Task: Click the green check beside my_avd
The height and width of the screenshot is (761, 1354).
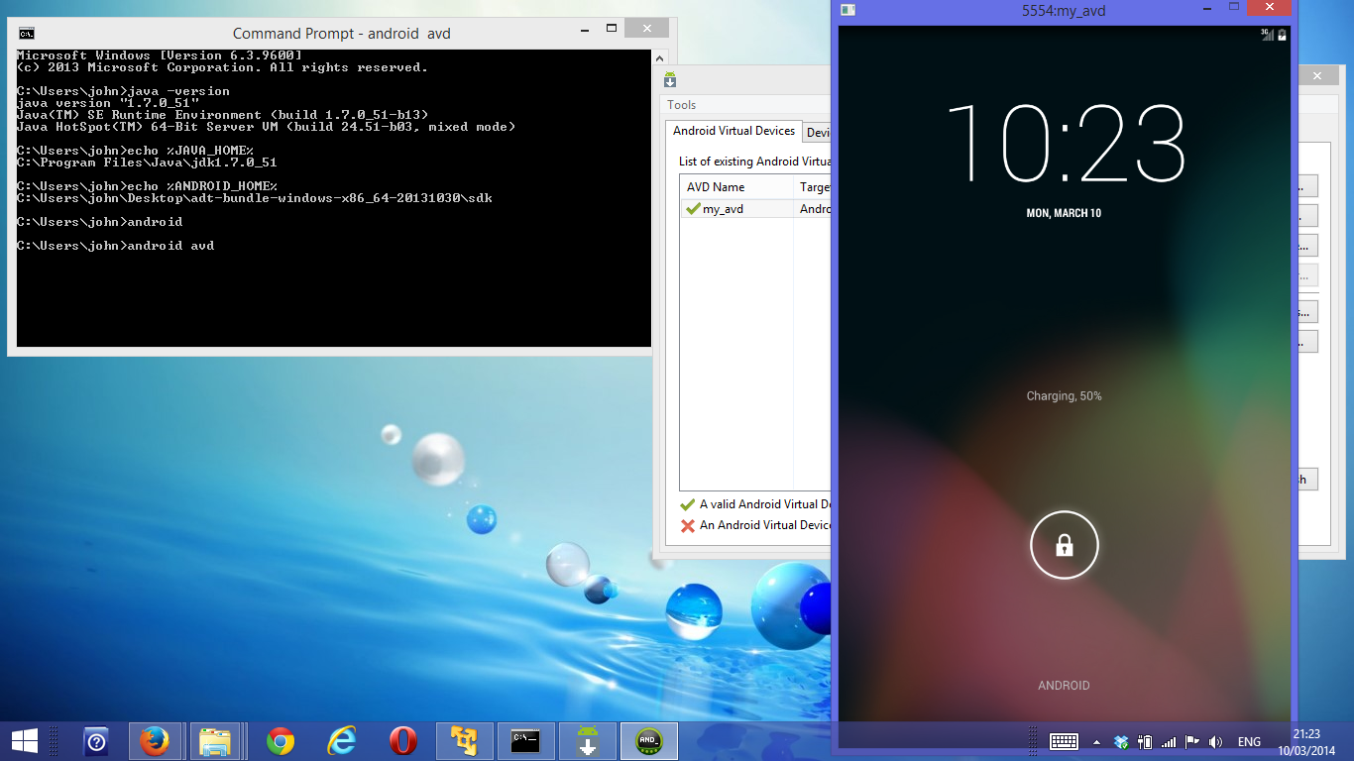Action: point(692,209)
